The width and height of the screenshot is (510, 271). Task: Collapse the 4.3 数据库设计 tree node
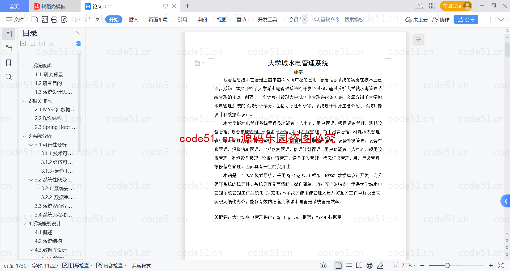(x=31, y=250)
